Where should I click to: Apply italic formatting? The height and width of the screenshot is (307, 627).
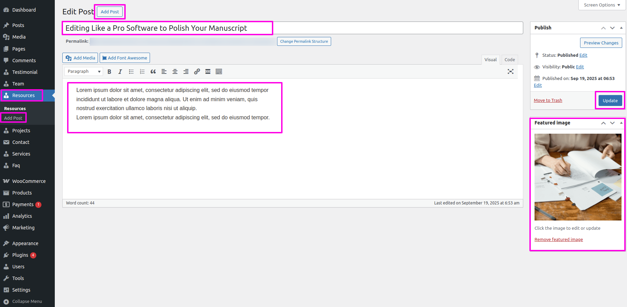(x=120, y=71)
